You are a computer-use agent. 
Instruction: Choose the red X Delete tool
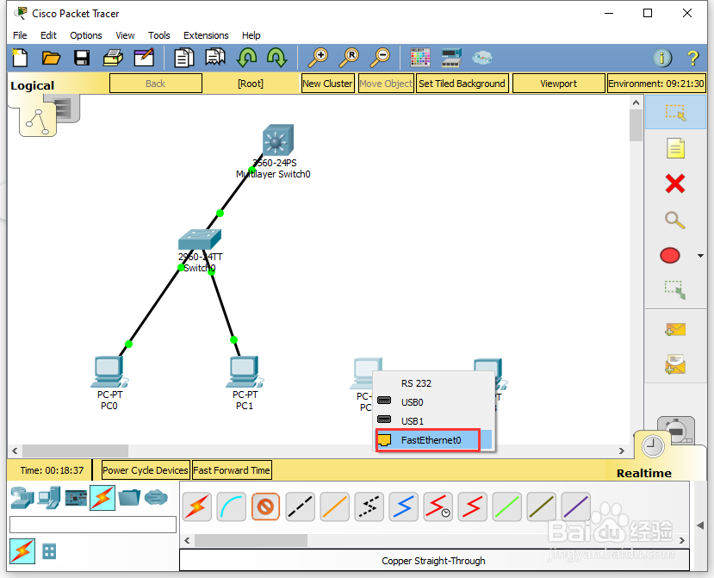click(x=675, y=184)
